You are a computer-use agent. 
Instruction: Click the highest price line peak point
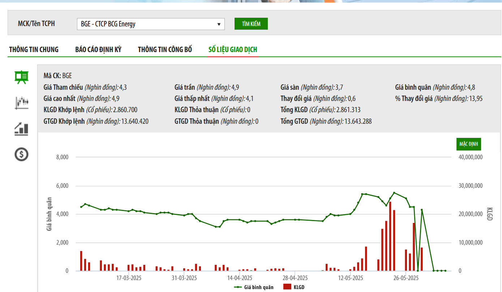click(394, 193)
